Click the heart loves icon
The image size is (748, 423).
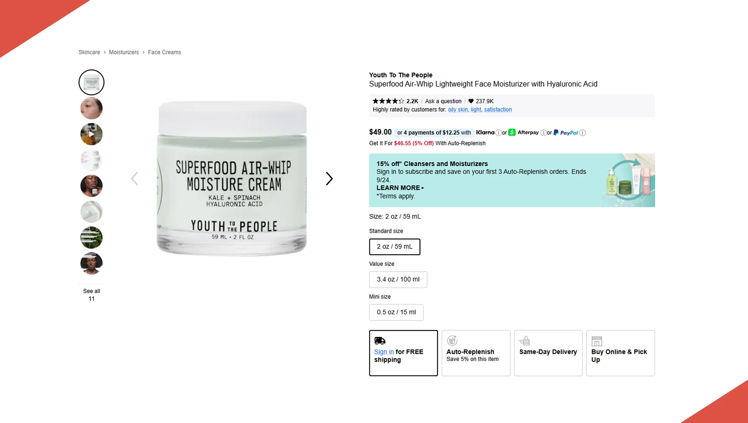coord(471,101)
